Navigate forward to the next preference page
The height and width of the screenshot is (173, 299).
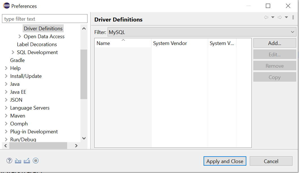coord(280,17)
